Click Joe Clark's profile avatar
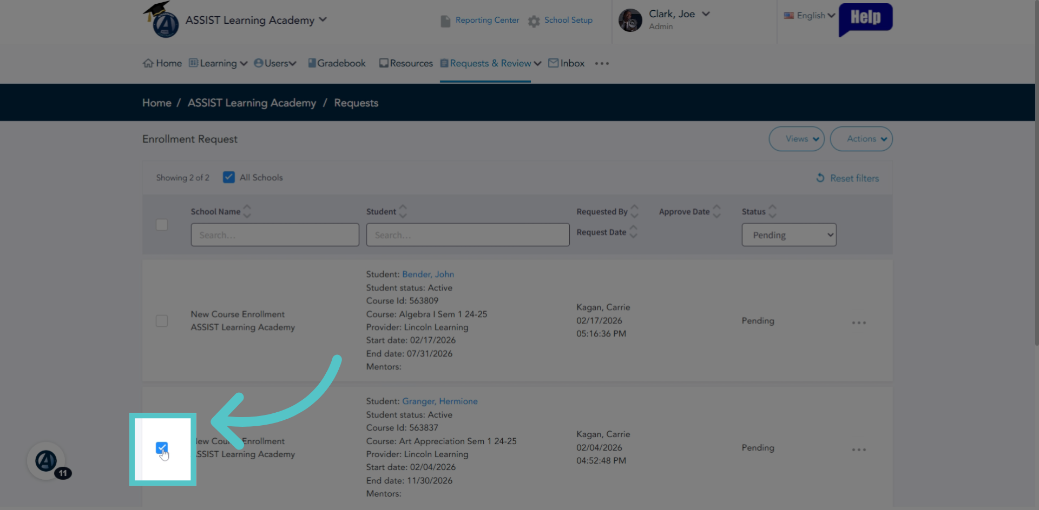1039x510 pixels. [630, 20]
